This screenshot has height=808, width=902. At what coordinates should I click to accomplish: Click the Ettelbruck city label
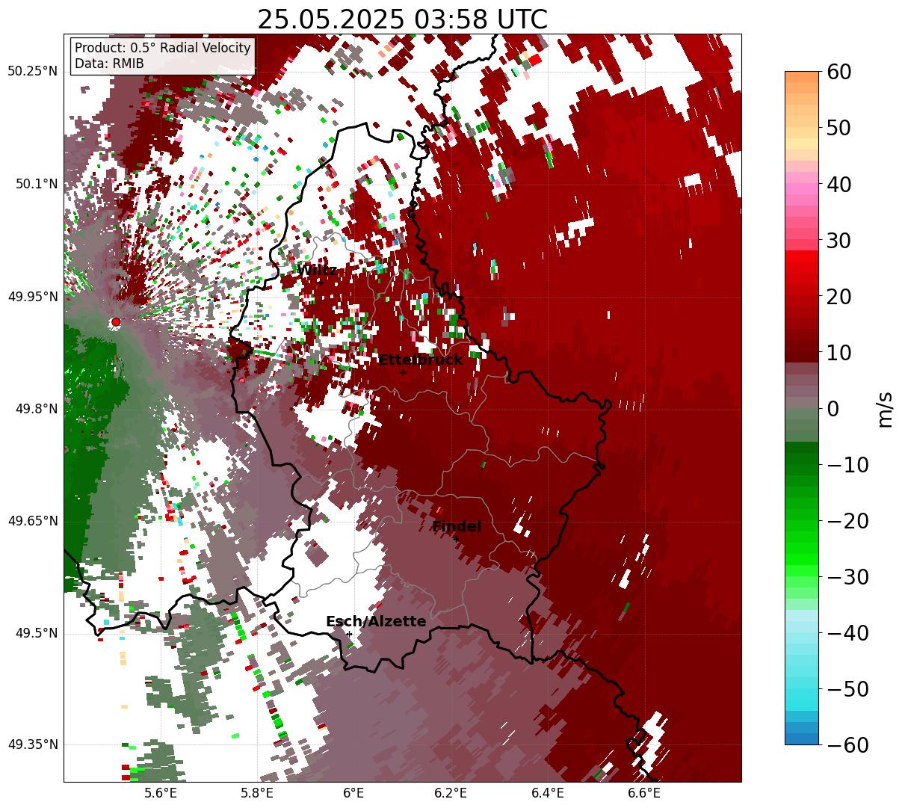421,360
